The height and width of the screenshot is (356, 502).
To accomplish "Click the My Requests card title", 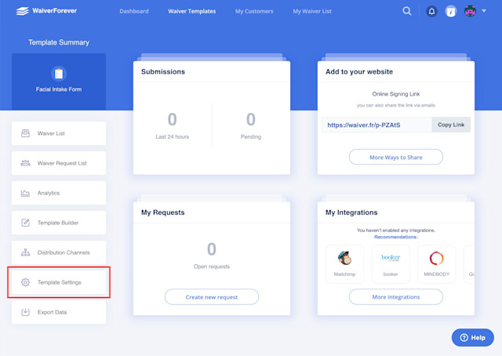I will 163,213.
